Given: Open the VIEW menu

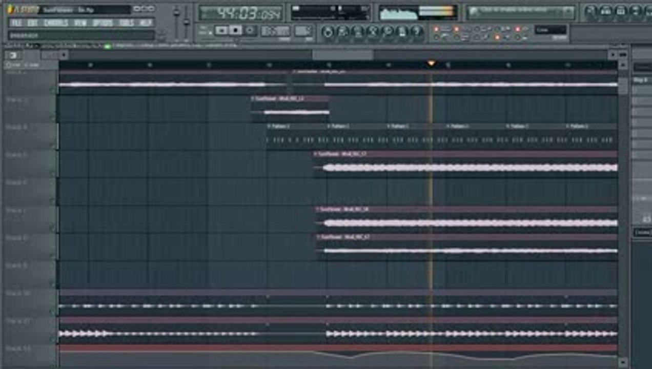Looking at the screenshot, I should click(x=80, y=23).
